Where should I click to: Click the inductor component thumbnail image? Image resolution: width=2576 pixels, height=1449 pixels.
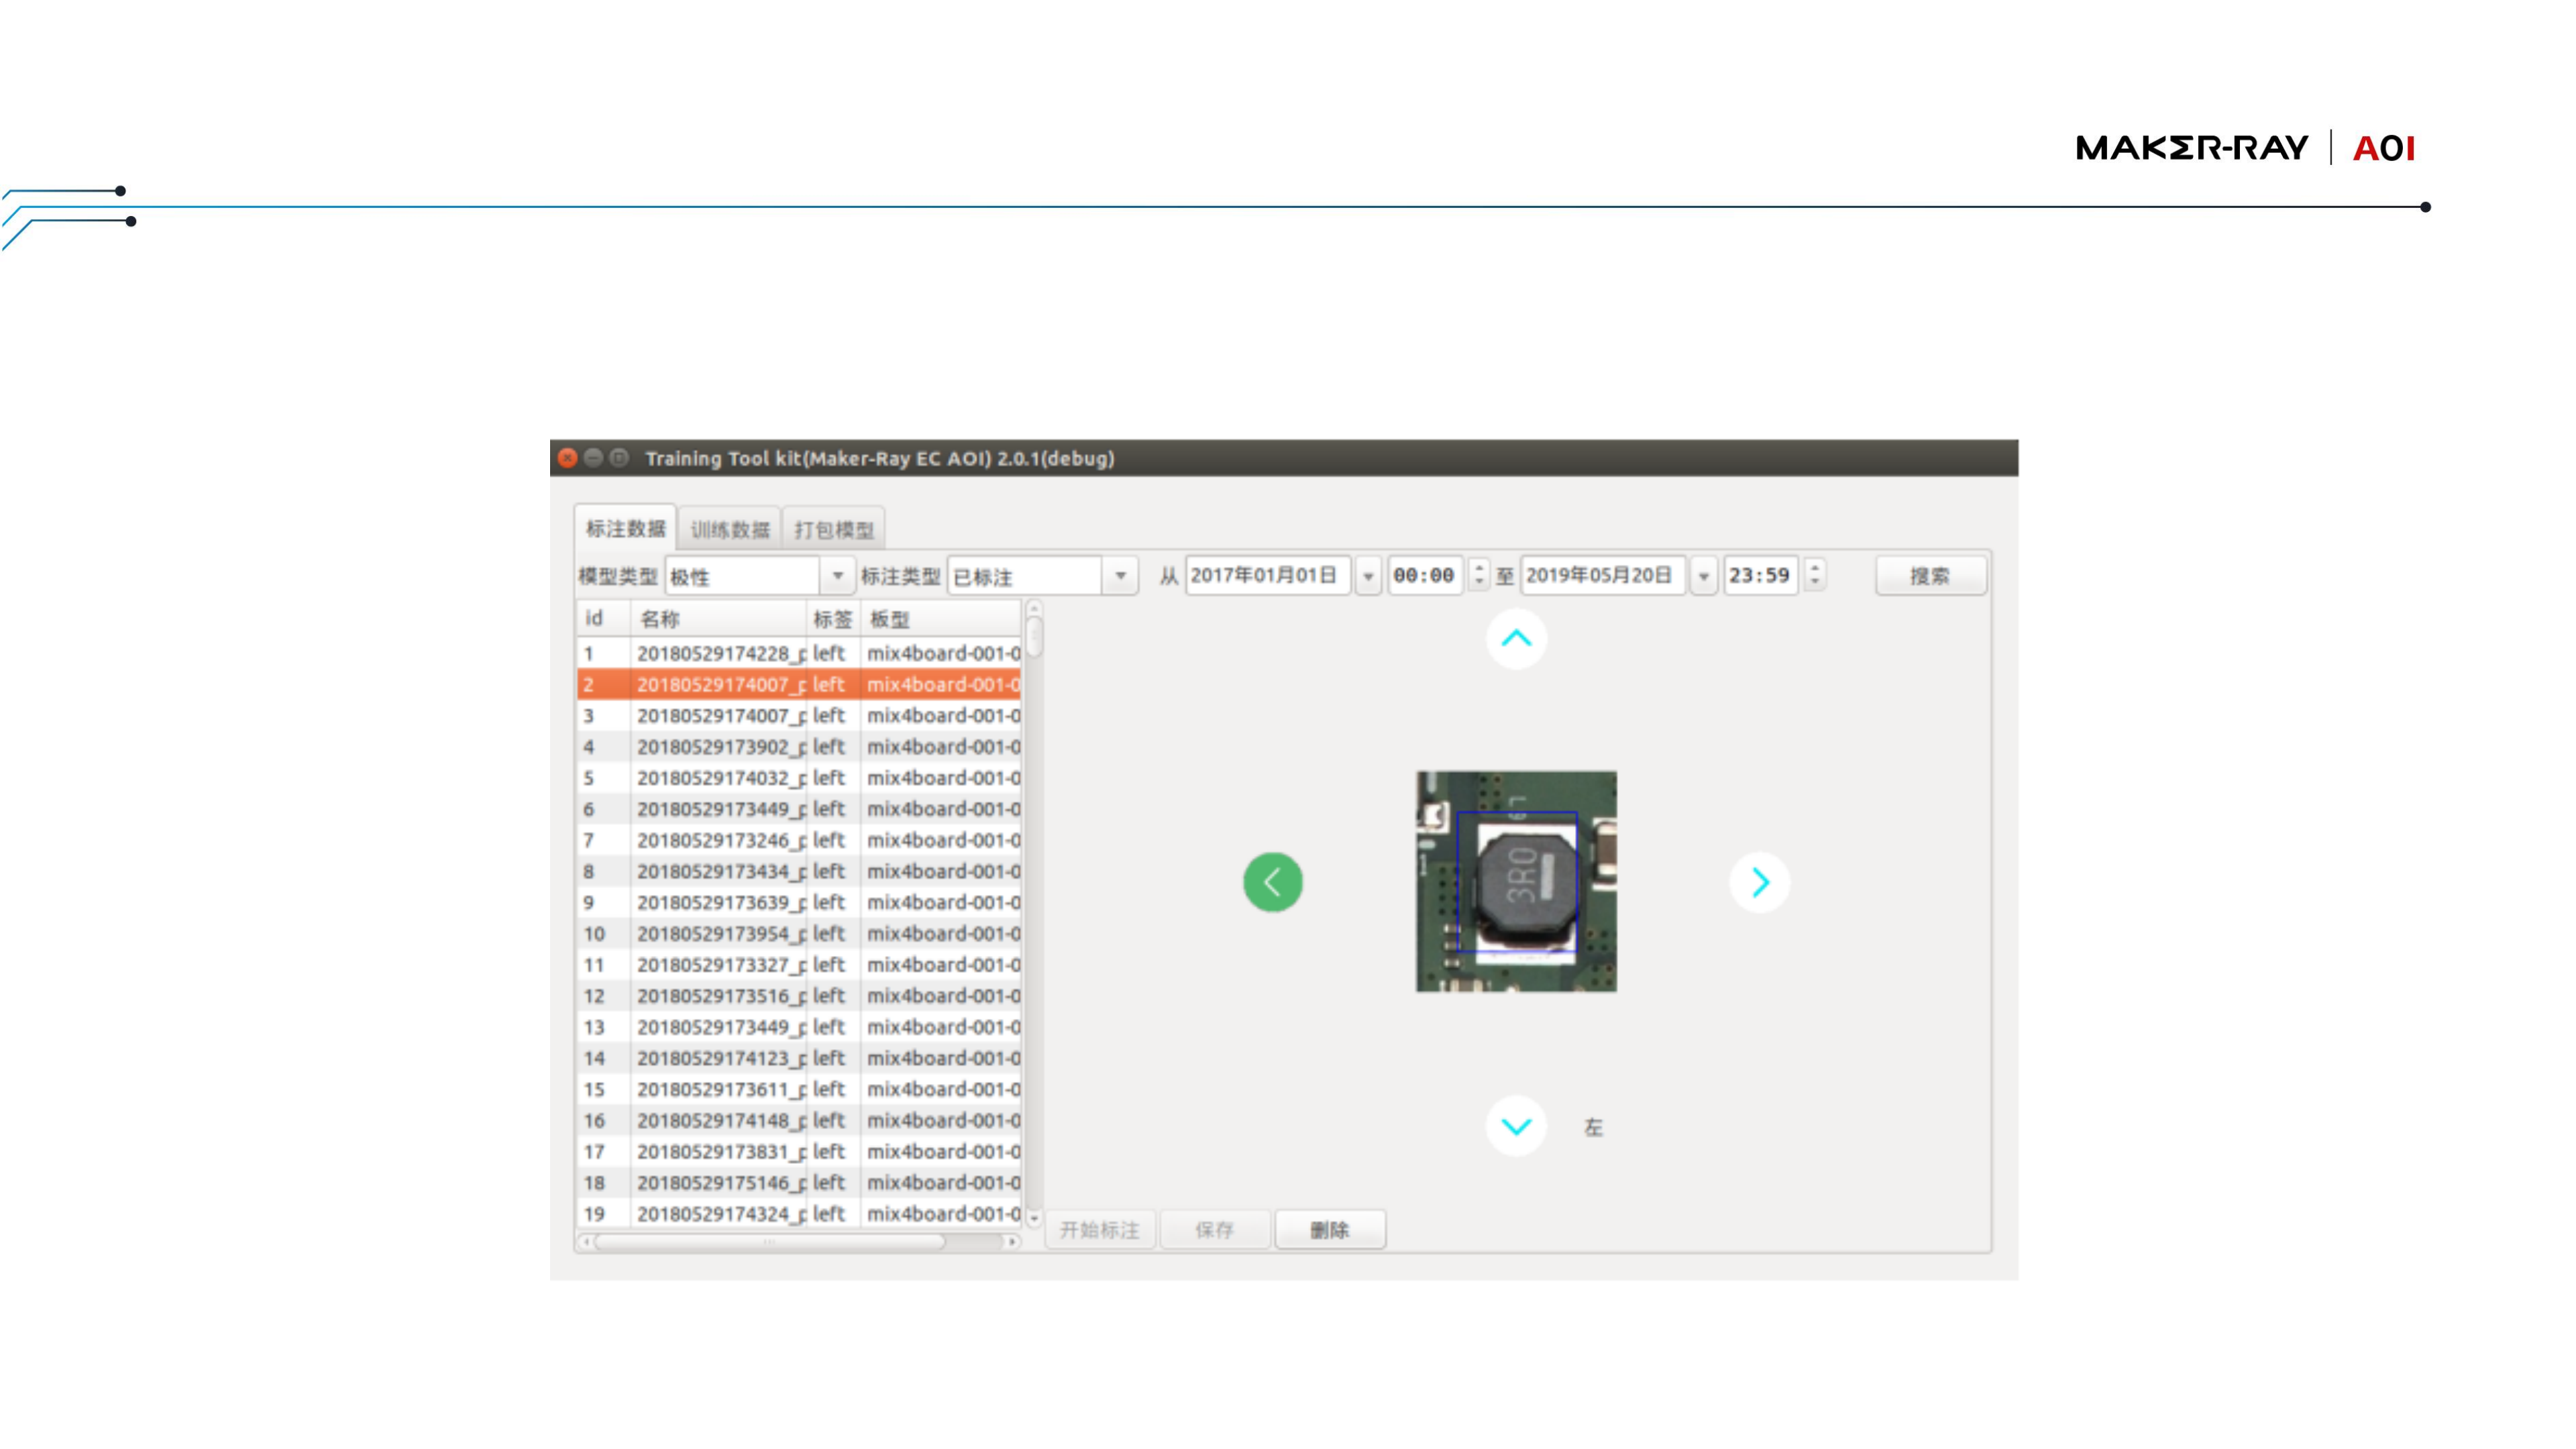point(1516,882)
